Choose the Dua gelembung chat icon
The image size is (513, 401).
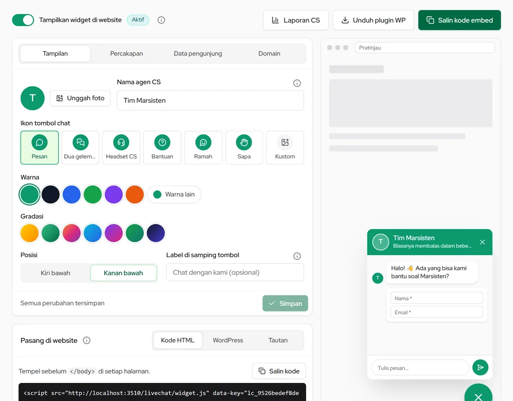coord(80,148)
